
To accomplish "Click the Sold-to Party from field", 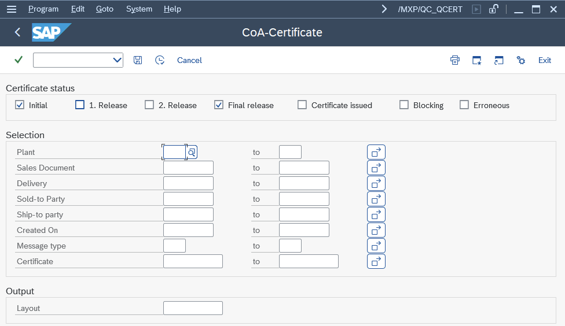I will coord(189,199).
